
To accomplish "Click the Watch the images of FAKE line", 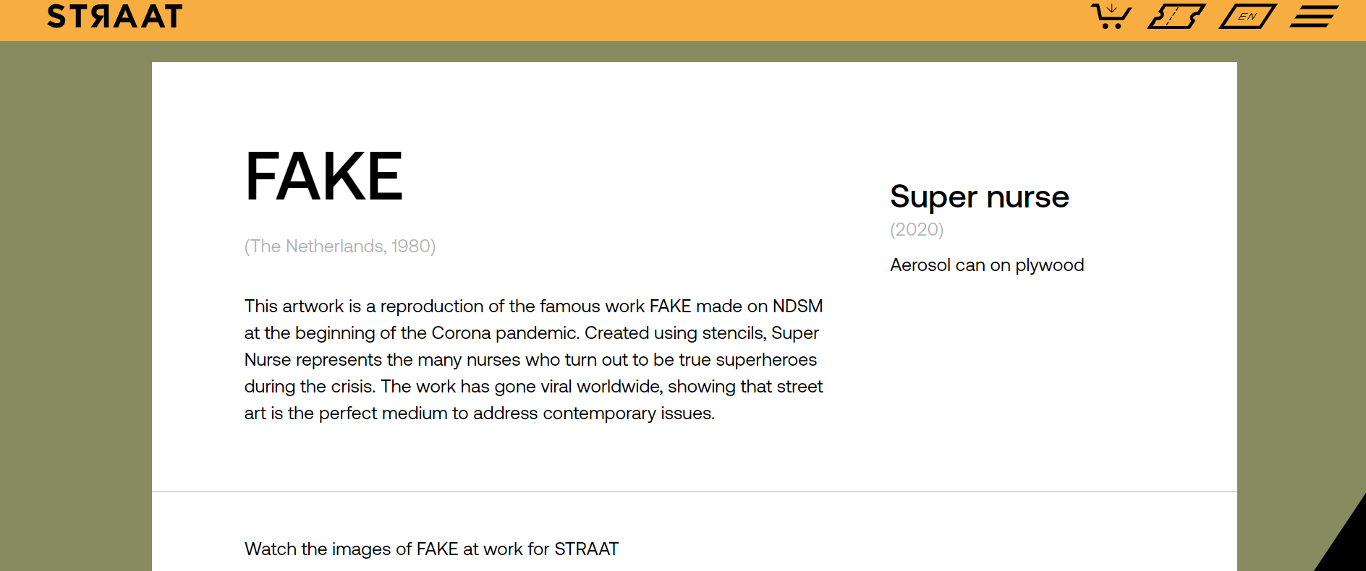I will click(431, 549).
